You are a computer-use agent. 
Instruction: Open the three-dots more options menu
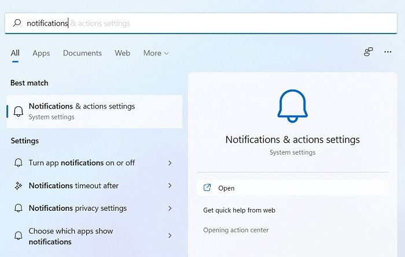pos(388,52)
